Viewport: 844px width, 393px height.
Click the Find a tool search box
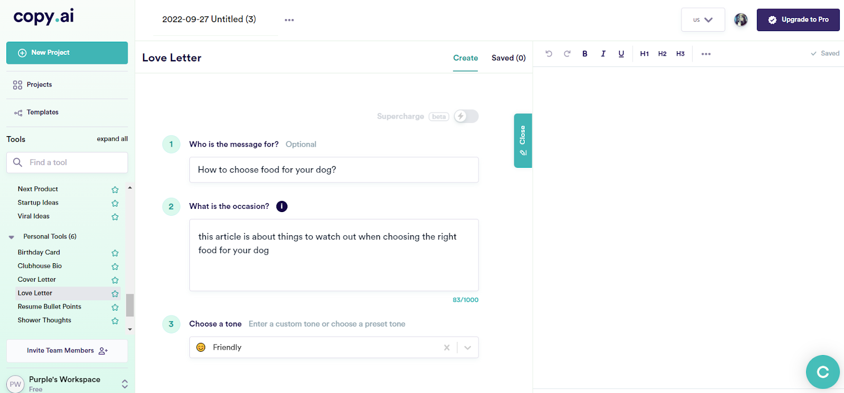(67, 162)
